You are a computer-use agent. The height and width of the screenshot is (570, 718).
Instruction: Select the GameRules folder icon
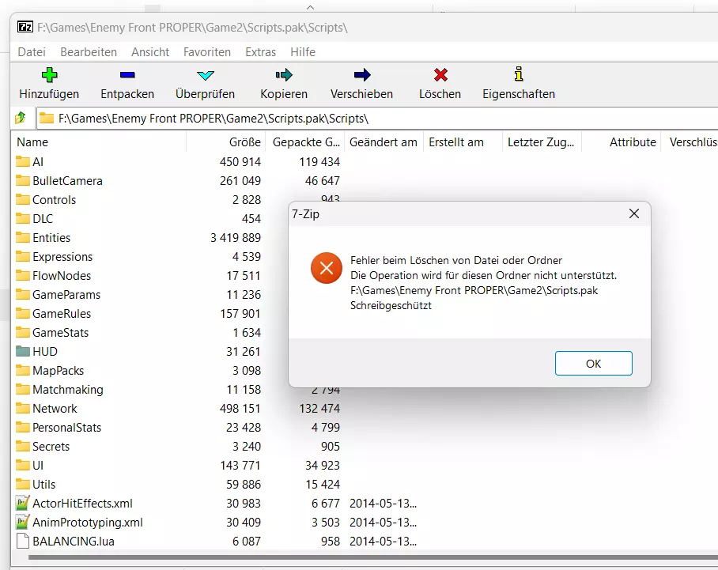(22, 314)
